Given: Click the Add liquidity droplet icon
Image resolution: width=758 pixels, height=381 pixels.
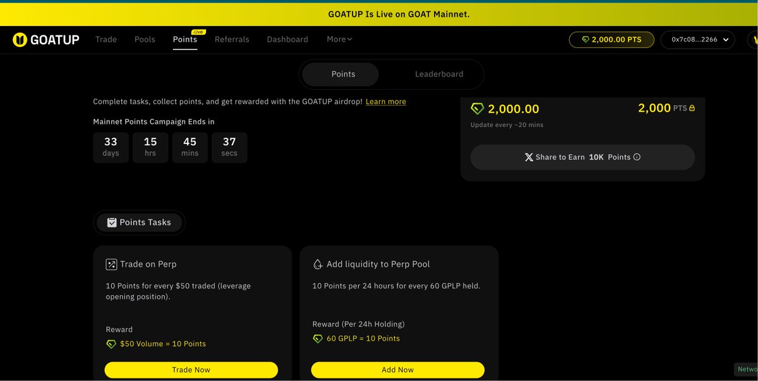Looking at the screenshot, I should tap(318, 265).
